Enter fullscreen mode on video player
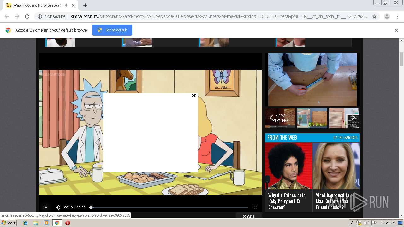404x227 pixels. [256, 207]
